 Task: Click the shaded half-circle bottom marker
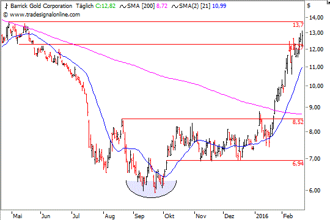point(151,189)
